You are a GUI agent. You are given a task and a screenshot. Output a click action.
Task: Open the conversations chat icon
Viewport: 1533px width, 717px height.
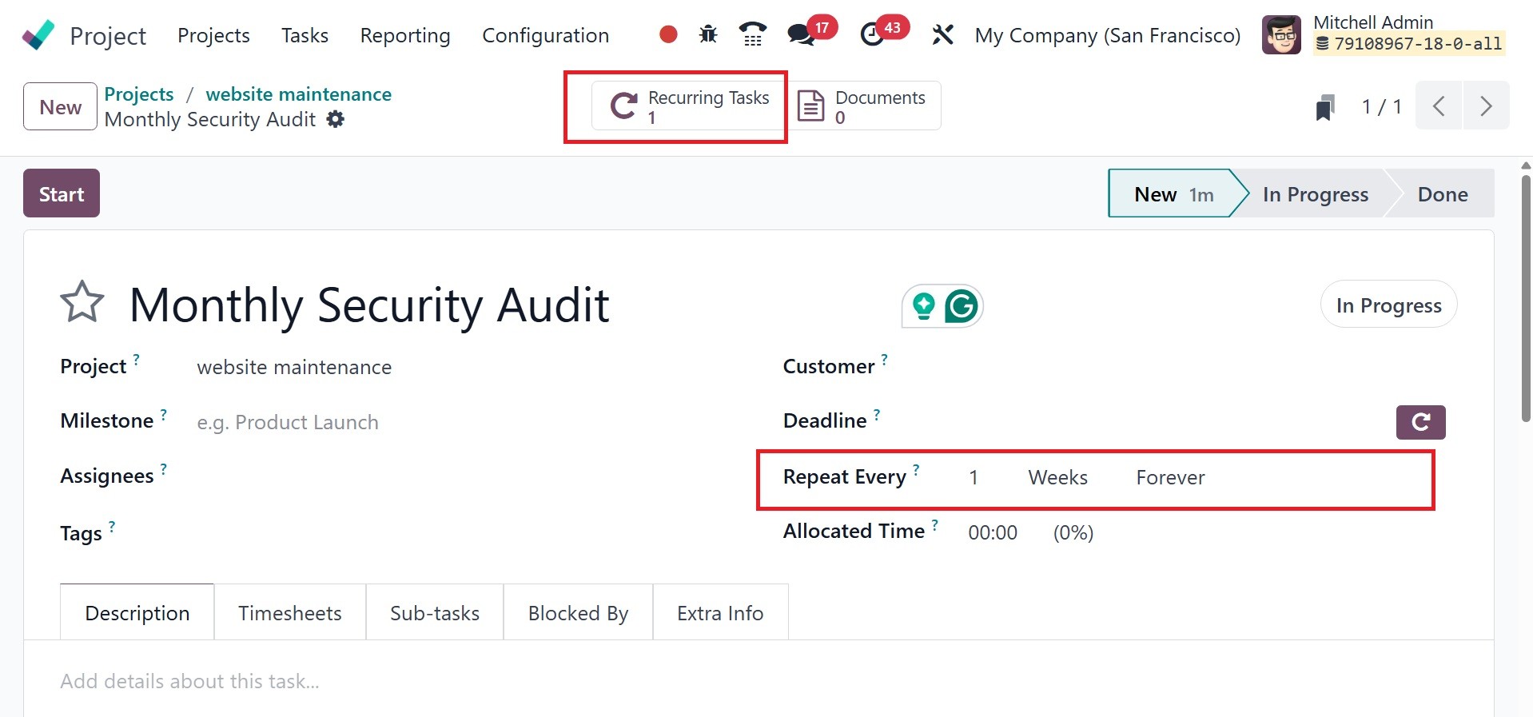[x=800, y=35]
